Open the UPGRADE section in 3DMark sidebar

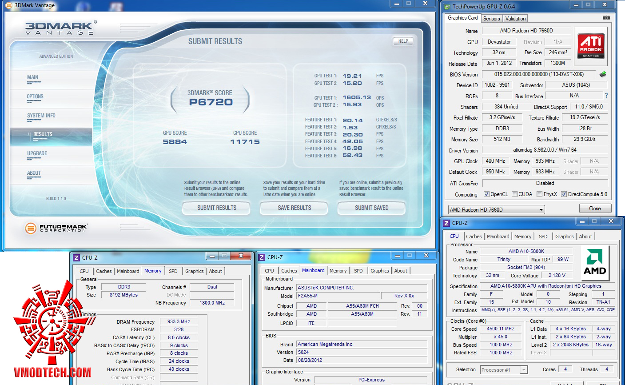pyautogui.click(x=37, y=153)
